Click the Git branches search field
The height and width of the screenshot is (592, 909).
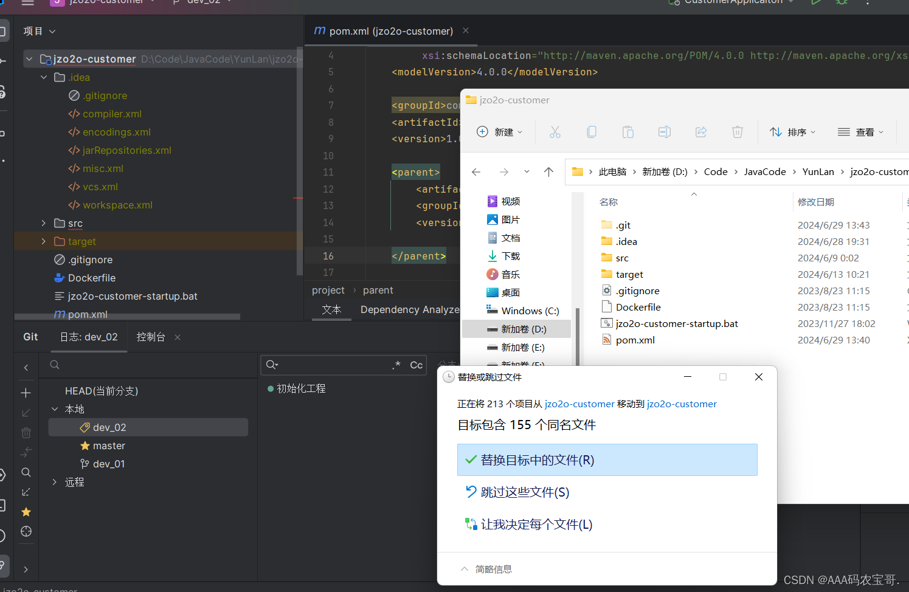(x=148, y=365)
